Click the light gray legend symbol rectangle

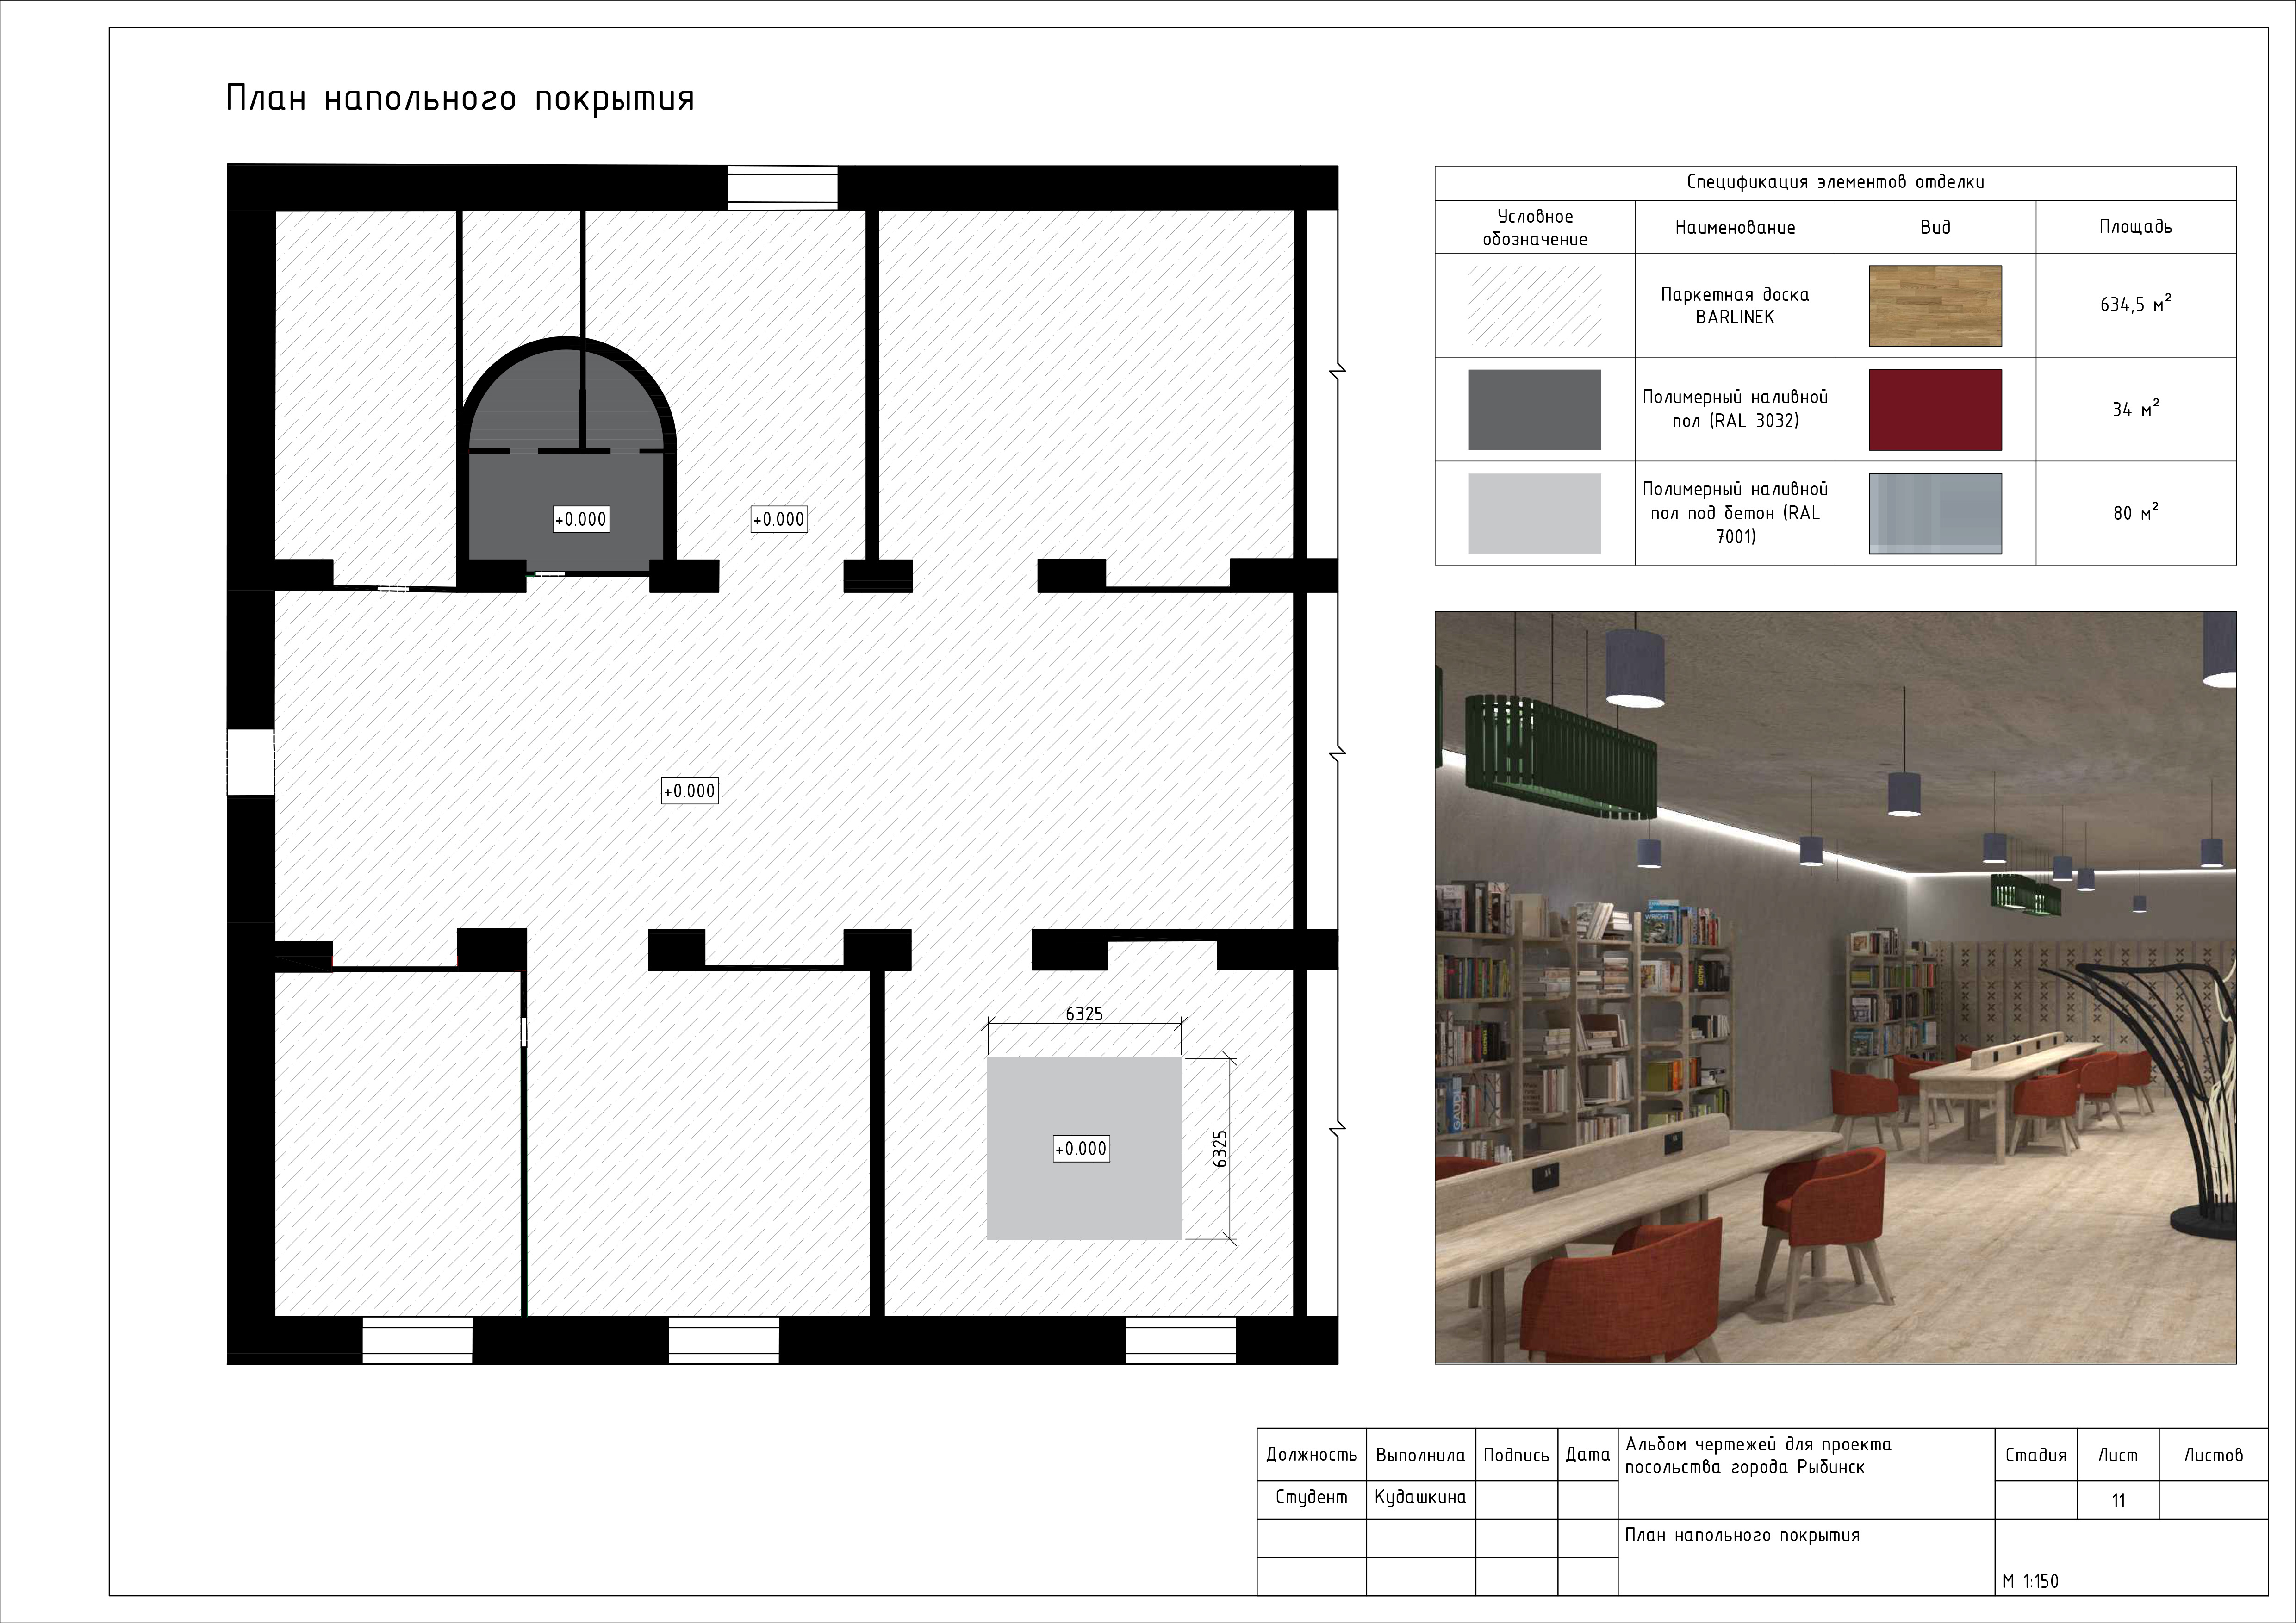pyautogui.click(x=1534, y=513)
